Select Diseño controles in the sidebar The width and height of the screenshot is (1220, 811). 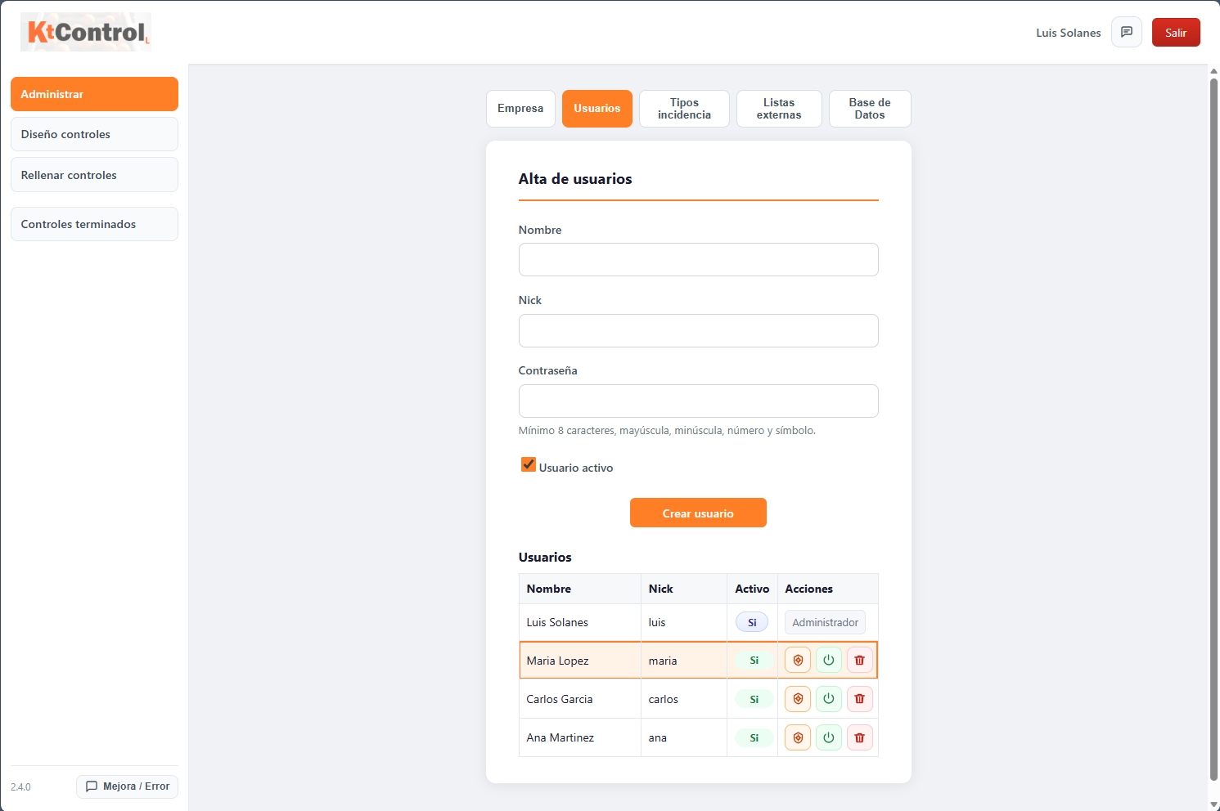tap(94, 134)
